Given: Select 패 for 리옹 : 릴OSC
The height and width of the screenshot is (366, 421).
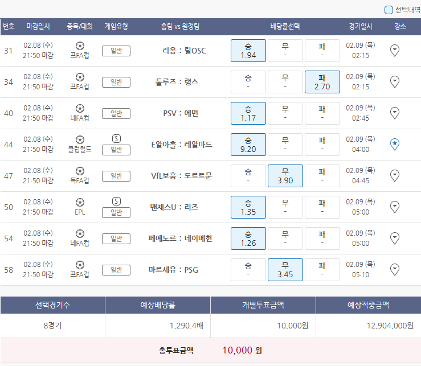Looking at the screenshot, I should click(x=322, y=51).
